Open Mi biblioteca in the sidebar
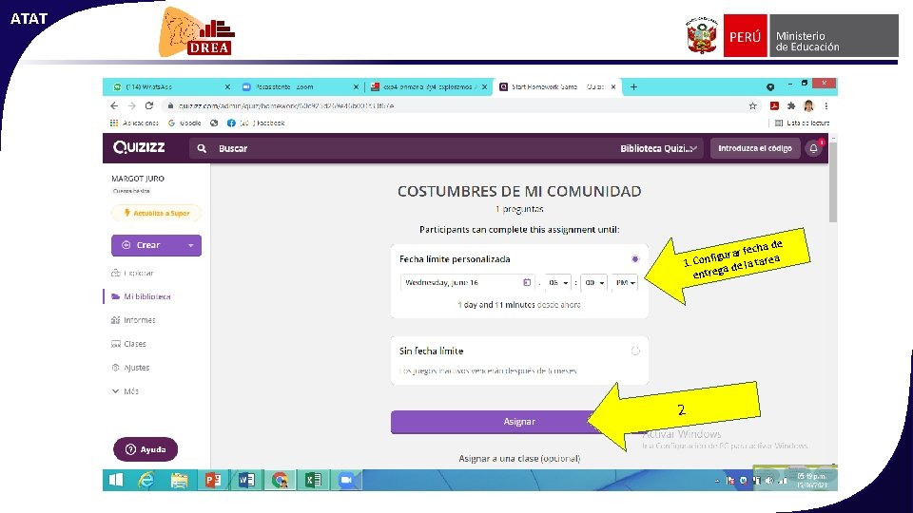The height and width of the screenshot is (513, 913). 141,296
